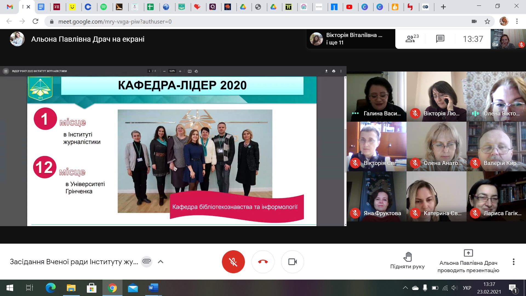Click Альона Павлівна Драч presentation button
The image size is (526, 296).
[x=468, y=262]
